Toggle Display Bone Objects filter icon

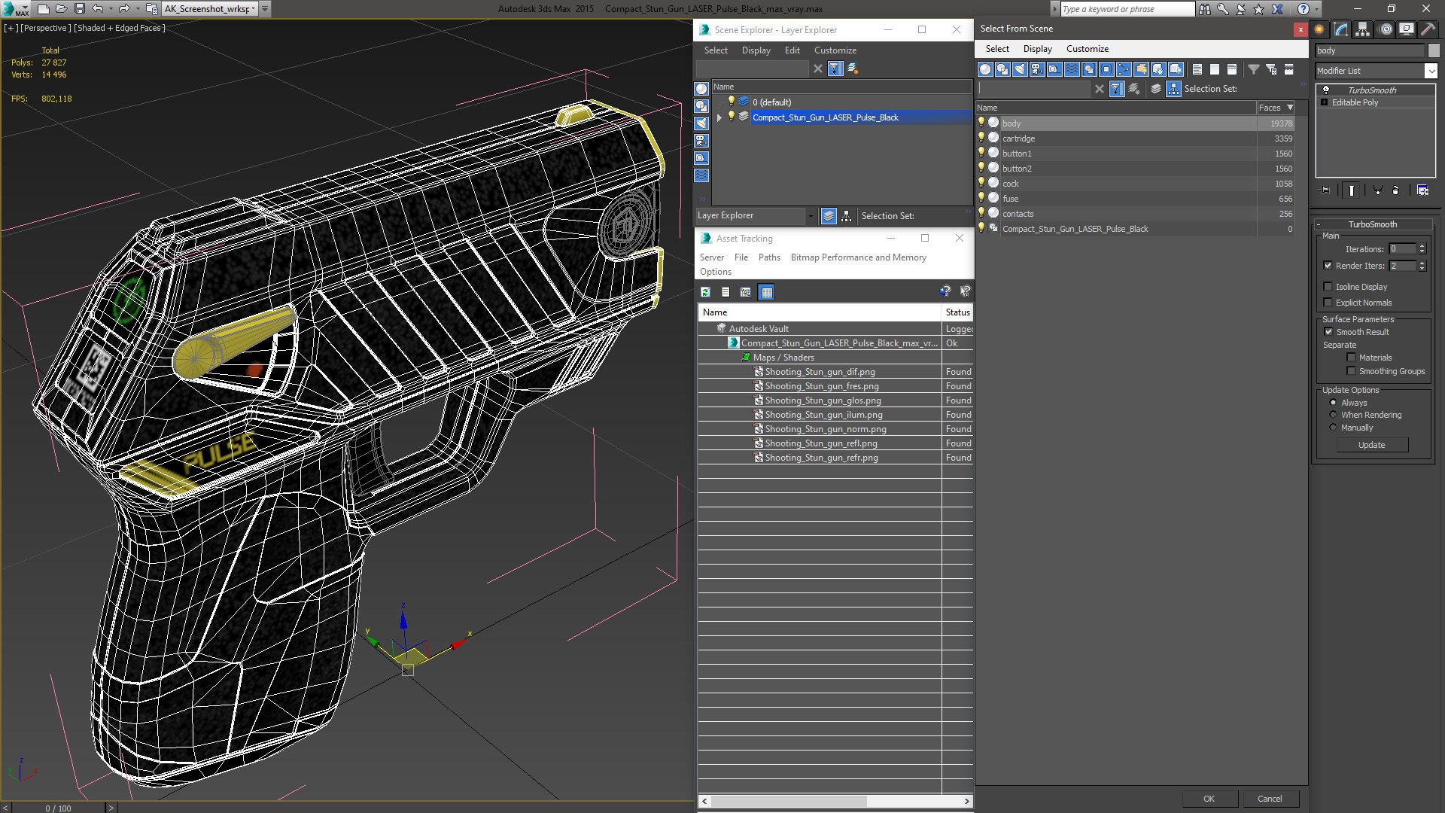tap(1124, 69)
